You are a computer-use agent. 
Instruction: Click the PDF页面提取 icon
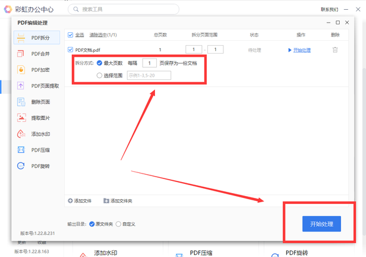pos(21,86)
